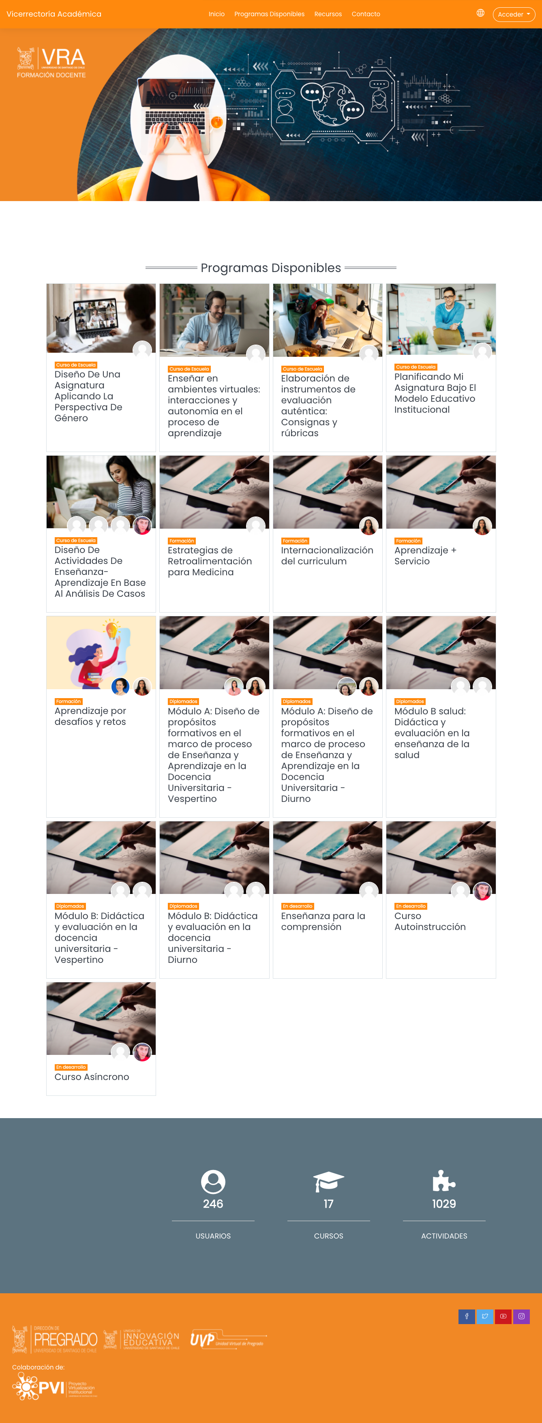Open the Recursos menu item
The height and width of the screenshot is (1423, 542).
pyautogui.click(x=328, y=14)
